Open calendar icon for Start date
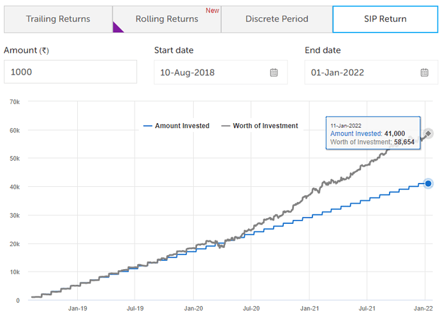The image size is (440, 315). [x=274, y=73]
